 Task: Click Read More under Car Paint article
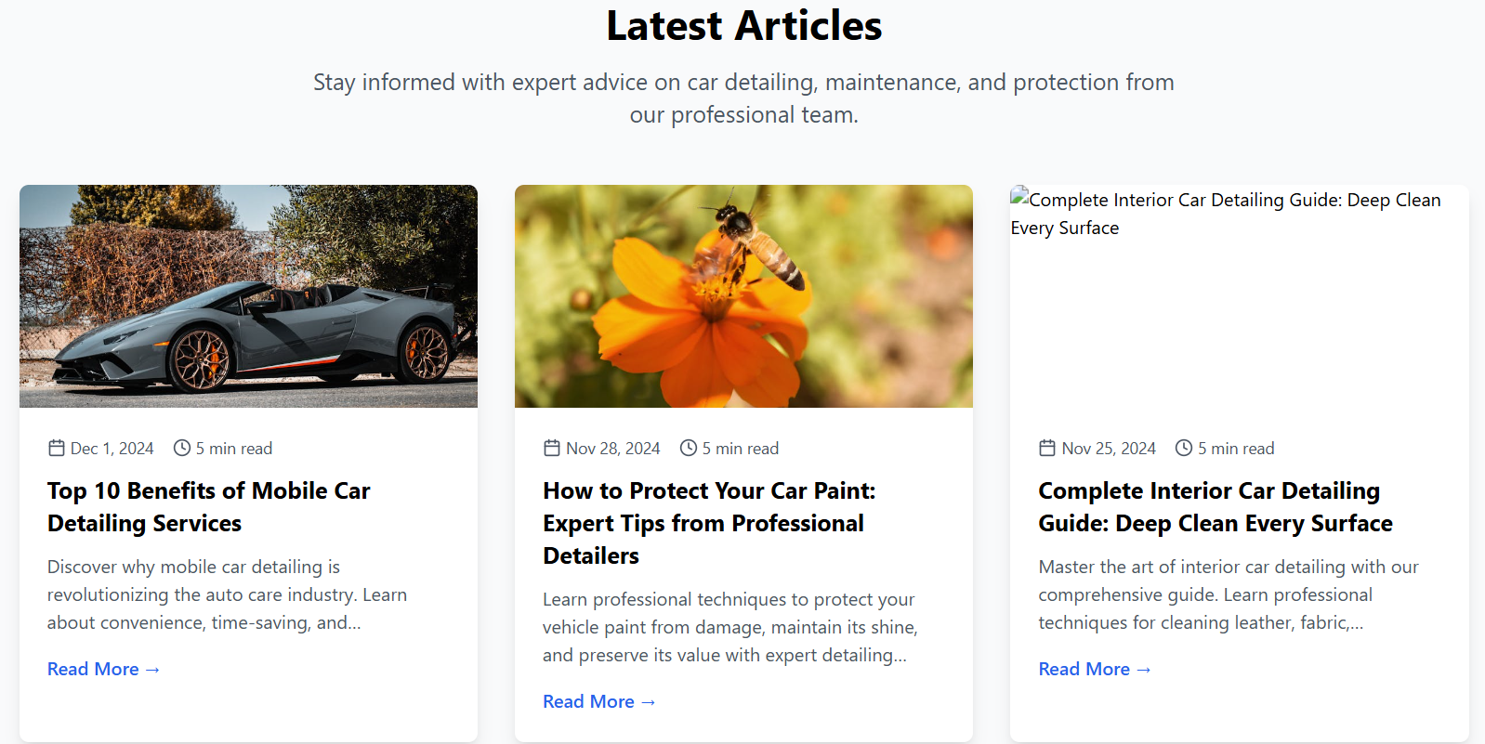click(598, 701)
